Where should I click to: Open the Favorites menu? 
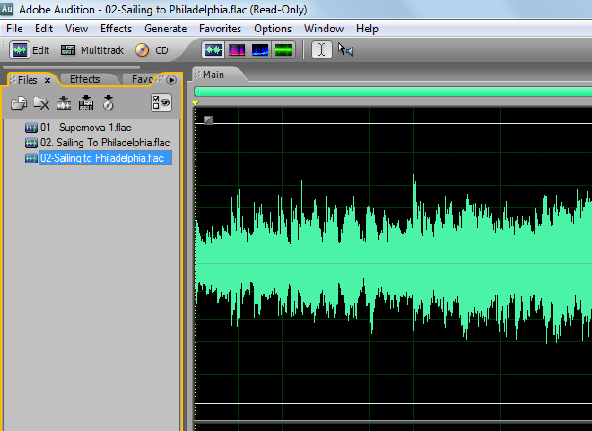[220, 29]
